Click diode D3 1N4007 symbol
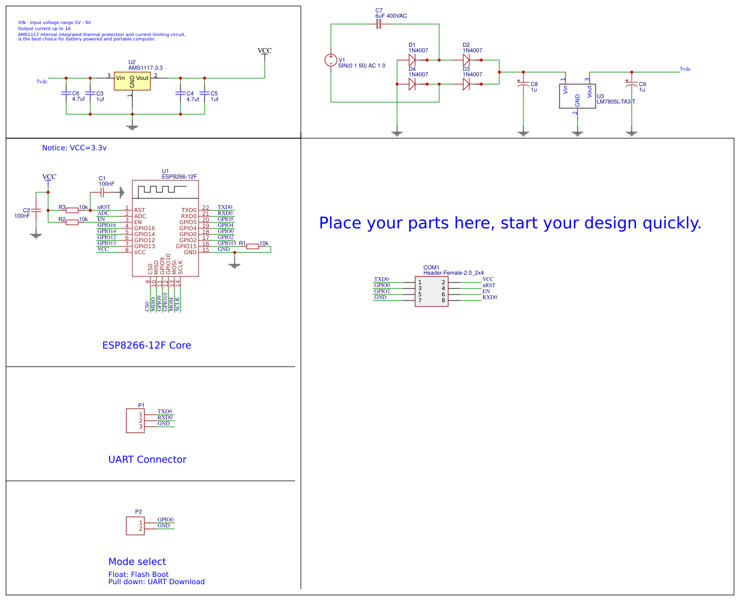This screenshot has width=740, height=601. [466, 84]
